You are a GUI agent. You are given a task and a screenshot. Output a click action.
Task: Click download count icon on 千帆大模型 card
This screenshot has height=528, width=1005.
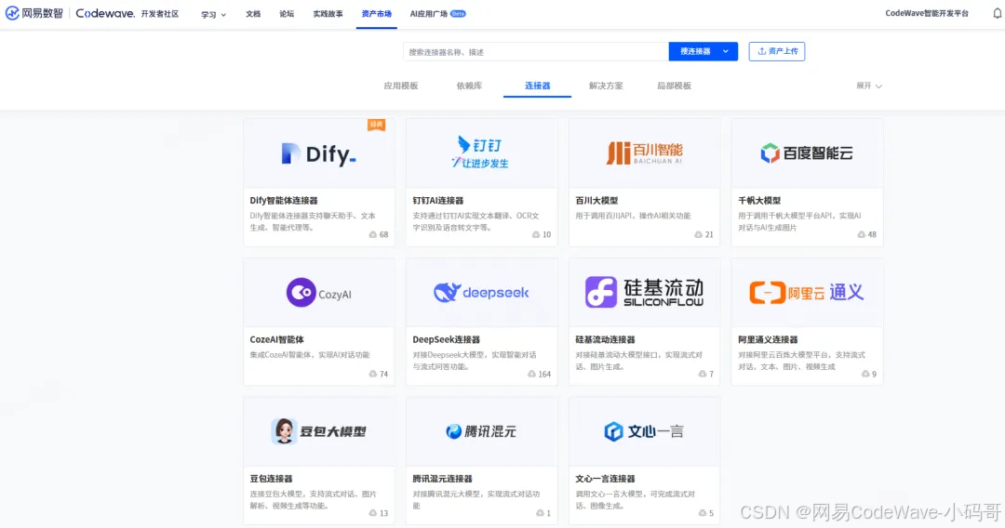862,235
